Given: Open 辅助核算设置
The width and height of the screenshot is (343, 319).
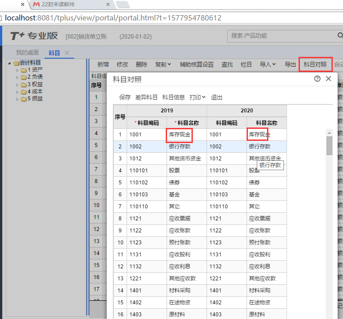Looking at the screenshot, I should 197,64.
